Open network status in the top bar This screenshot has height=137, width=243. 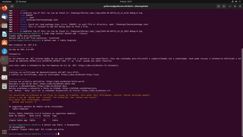pos(233,1)
